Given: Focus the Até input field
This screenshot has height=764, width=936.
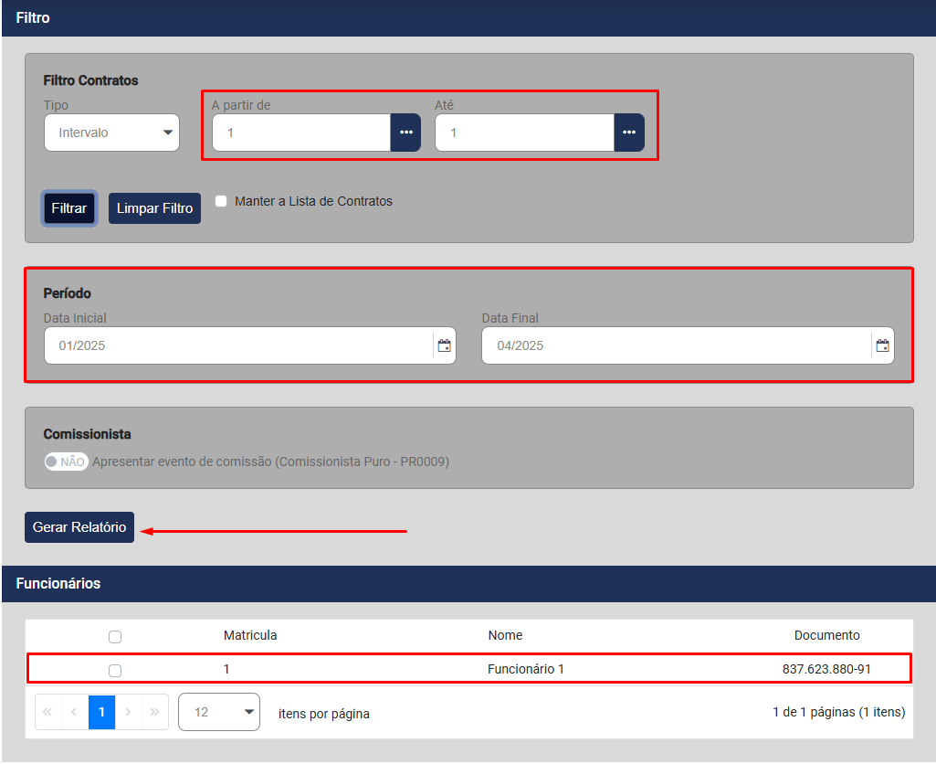Looking at the screenshot, I should click(x=525, y=133).
